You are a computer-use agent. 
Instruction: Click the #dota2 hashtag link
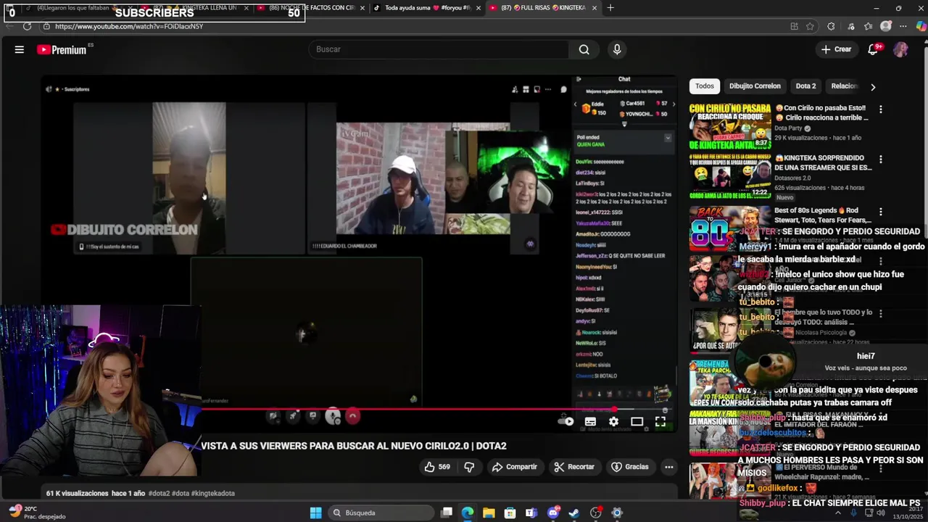[159, 494]
